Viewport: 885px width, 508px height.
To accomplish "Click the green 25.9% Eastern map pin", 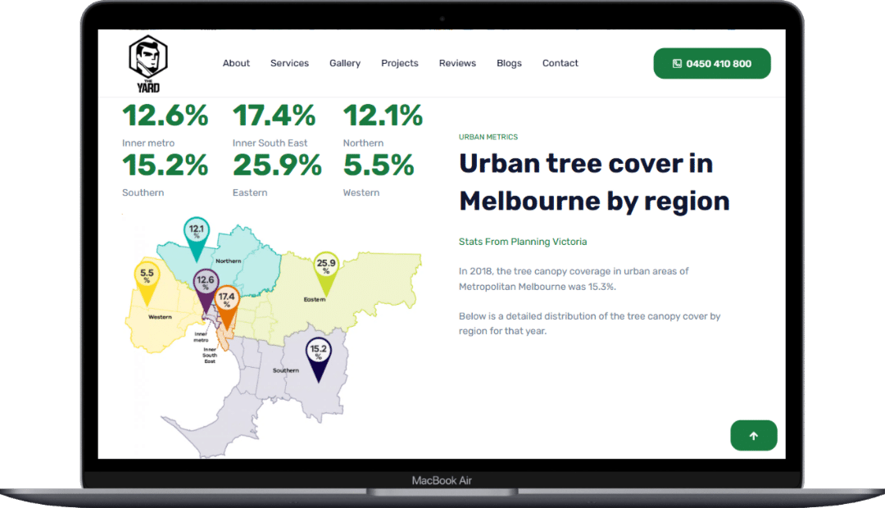I will click(x=326, y=266).
